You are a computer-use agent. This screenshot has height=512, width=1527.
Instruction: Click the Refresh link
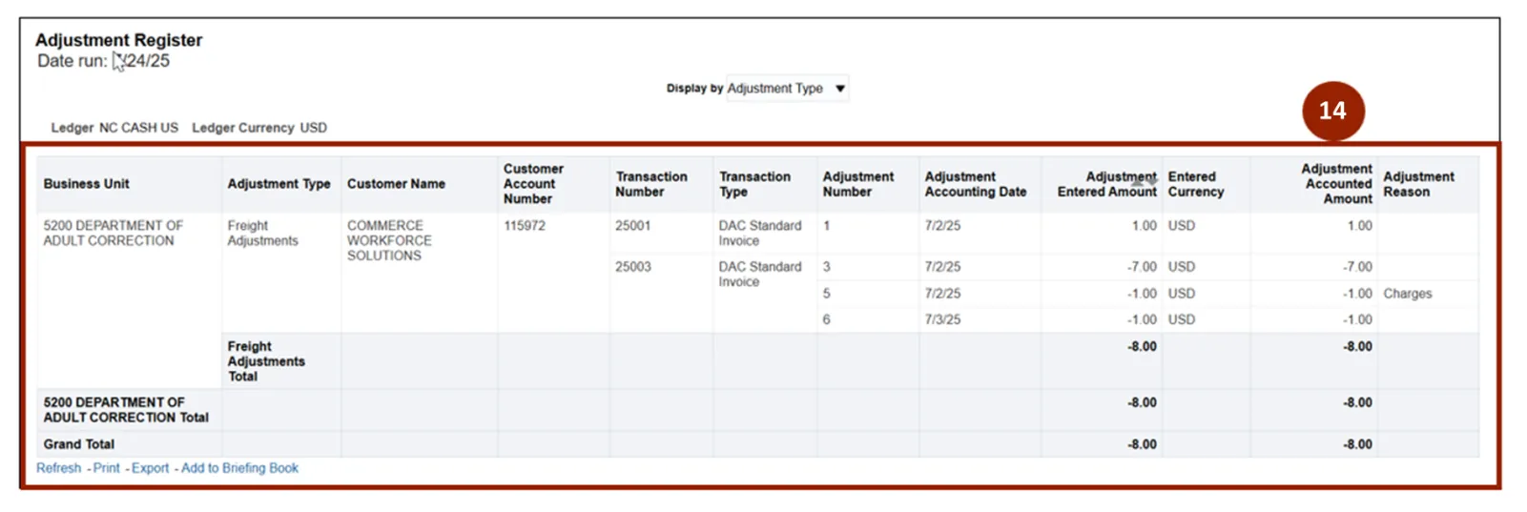pyautogui.click(x=59, y=468)
